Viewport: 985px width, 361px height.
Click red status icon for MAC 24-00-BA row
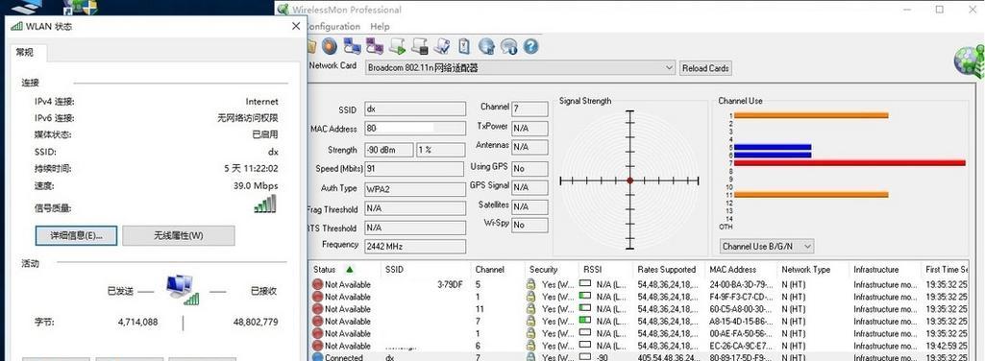click(x=318, y=284)
